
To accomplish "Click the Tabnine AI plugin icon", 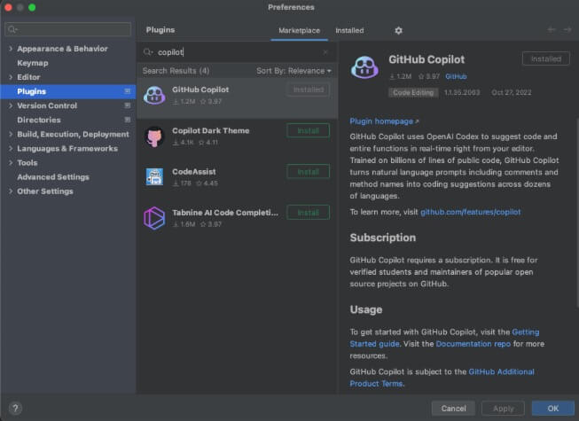I will point(154,217).
